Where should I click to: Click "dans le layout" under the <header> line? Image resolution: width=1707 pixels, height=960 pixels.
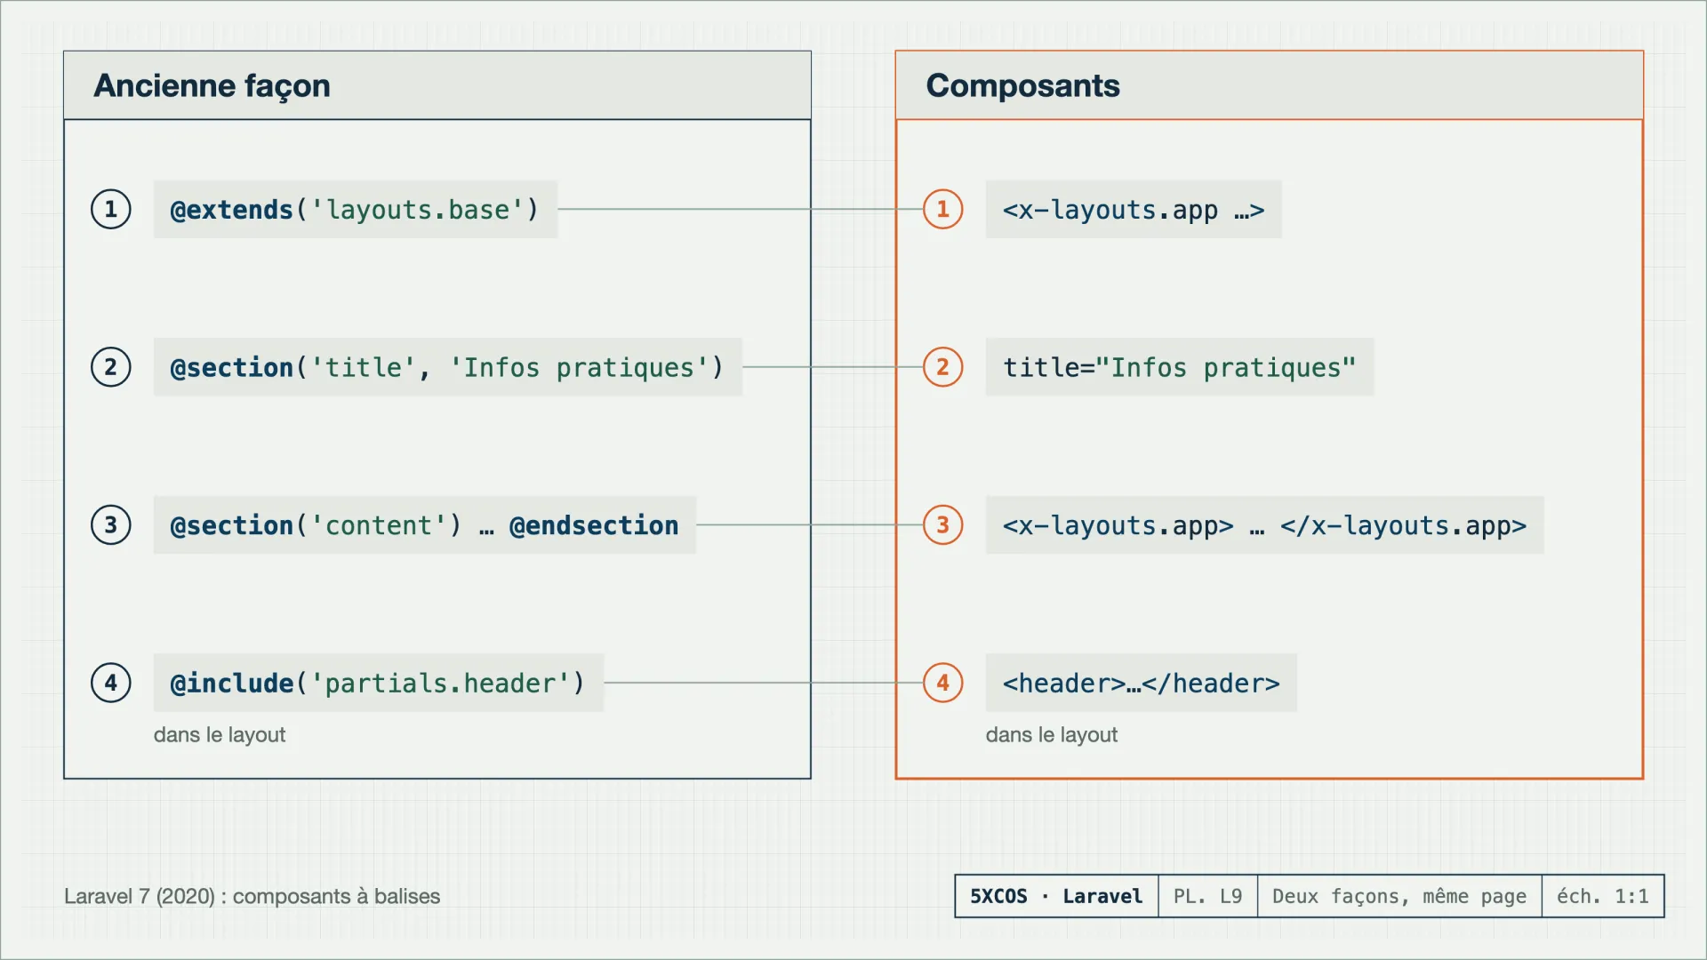click(x=1052, y=735)
